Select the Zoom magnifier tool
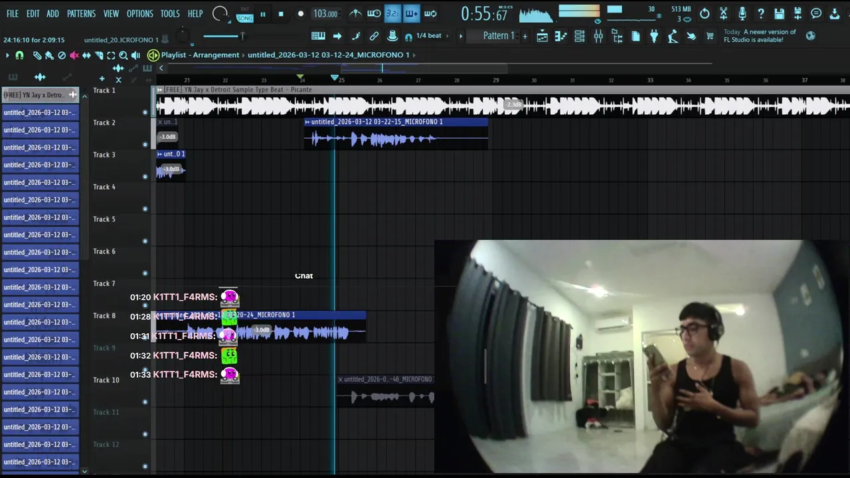 click(124, 55)
